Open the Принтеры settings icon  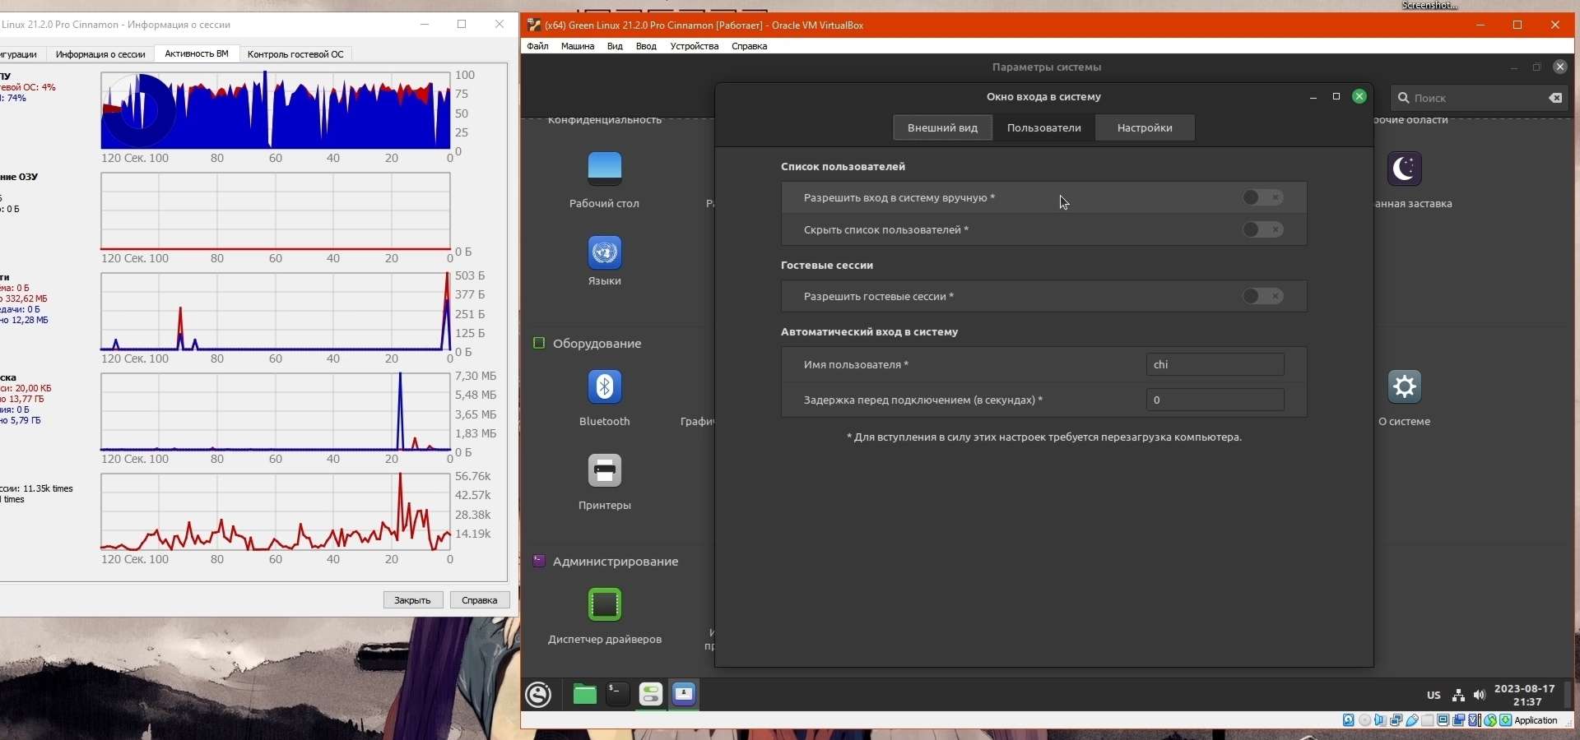tap(605, 470)
